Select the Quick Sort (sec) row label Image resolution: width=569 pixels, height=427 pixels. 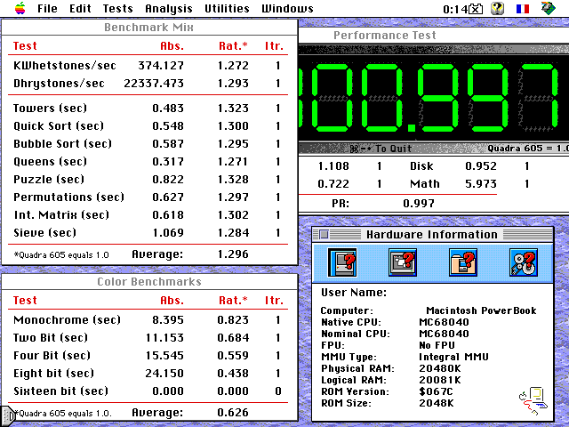[x=59, y=126]
